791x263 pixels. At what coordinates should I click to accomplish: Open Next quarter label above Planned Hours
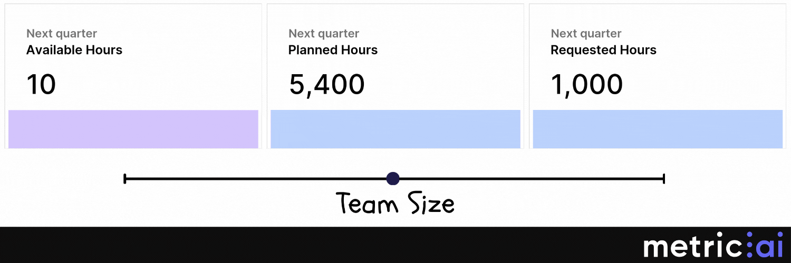pyautogui.click(x=324, y=34)
